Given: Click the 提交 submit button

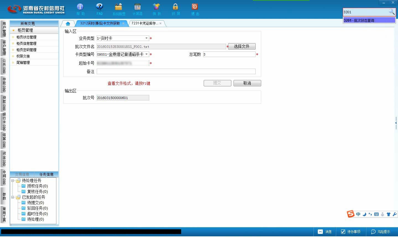Looking at the screenshot, I should click(x=217, y=83).
